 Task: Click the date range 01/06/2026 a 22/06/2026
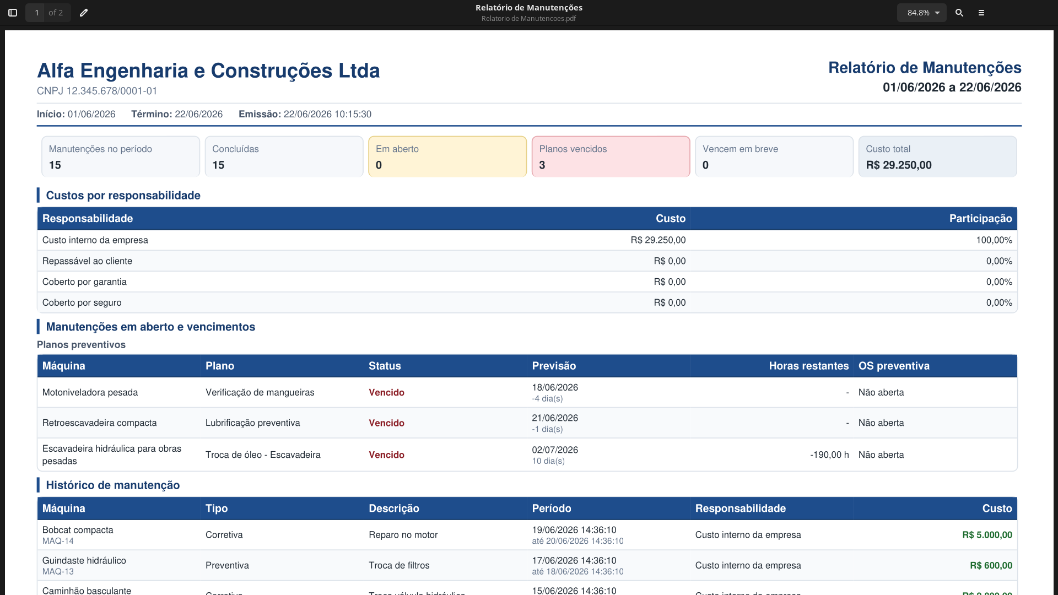click(952, 87)
